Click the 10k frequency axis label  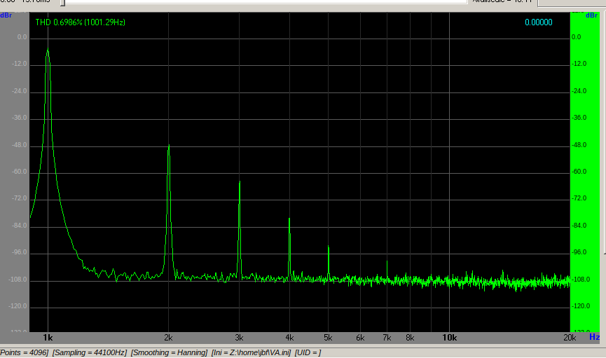(450, 338)
